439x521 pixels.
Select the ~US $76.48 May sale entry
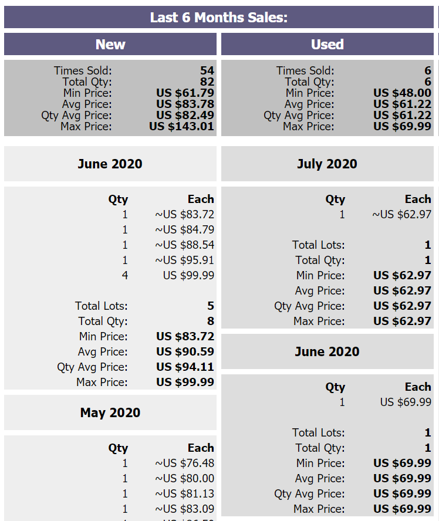(x=184, y=463)
